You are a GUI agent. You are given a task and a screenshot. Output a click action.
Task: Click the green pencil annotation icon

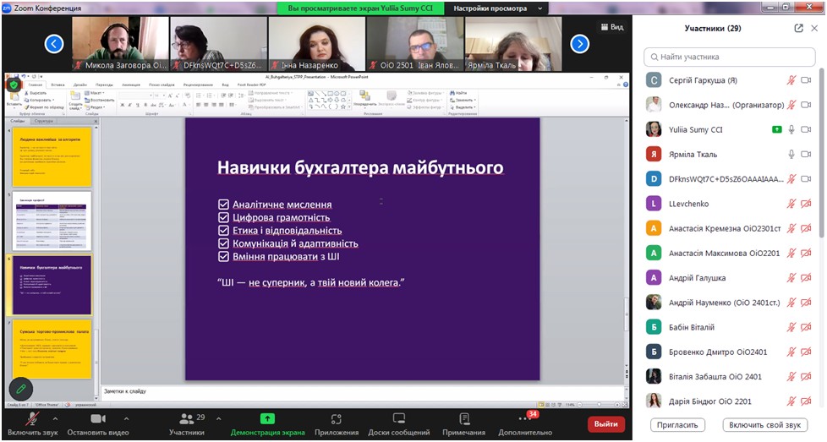21,389
